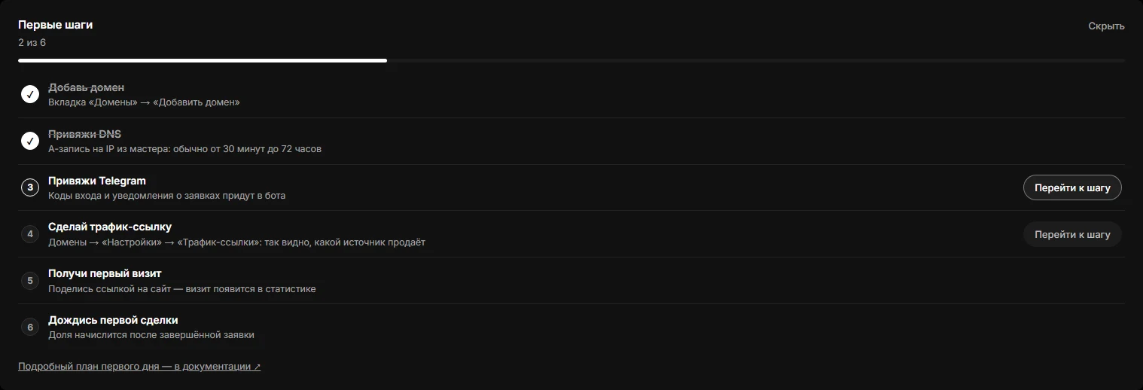
Task: Click the step 4 number circle
Action: point(30,234)
